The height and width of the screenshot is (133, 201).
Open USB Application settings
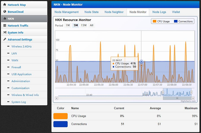(21, 74)
